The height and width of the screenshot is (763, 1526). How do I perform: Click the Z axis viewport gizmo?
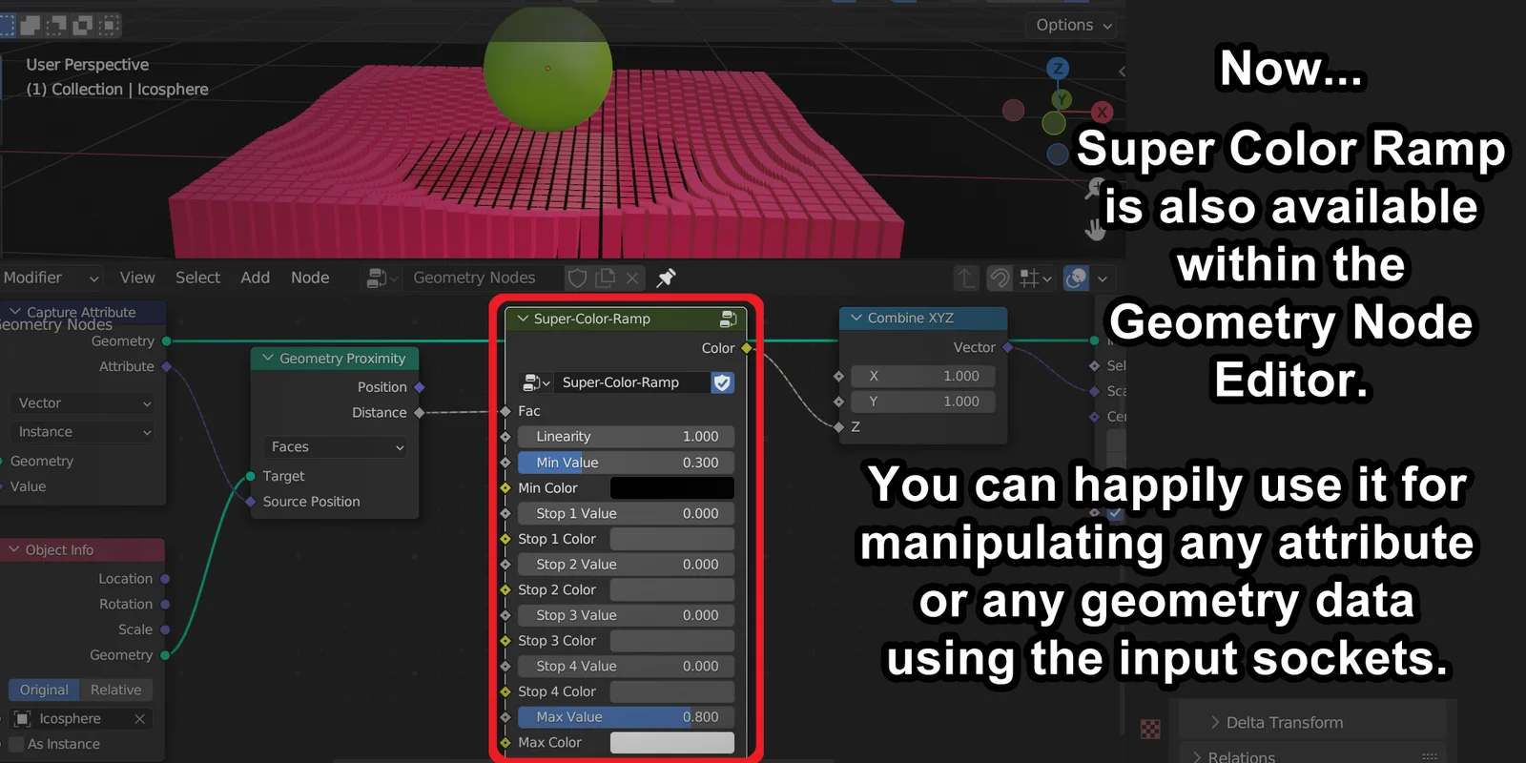[x=1058, y=69]
